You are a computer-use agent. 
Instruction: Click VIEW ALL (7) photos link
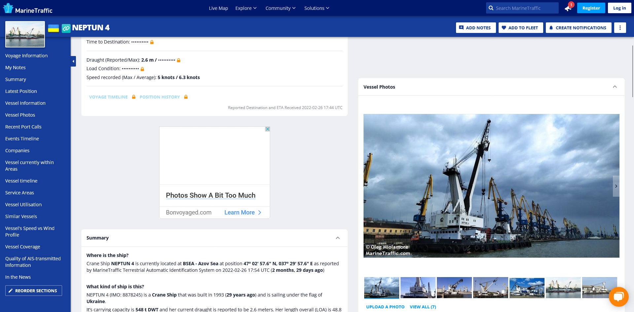[x=423, y=307]
